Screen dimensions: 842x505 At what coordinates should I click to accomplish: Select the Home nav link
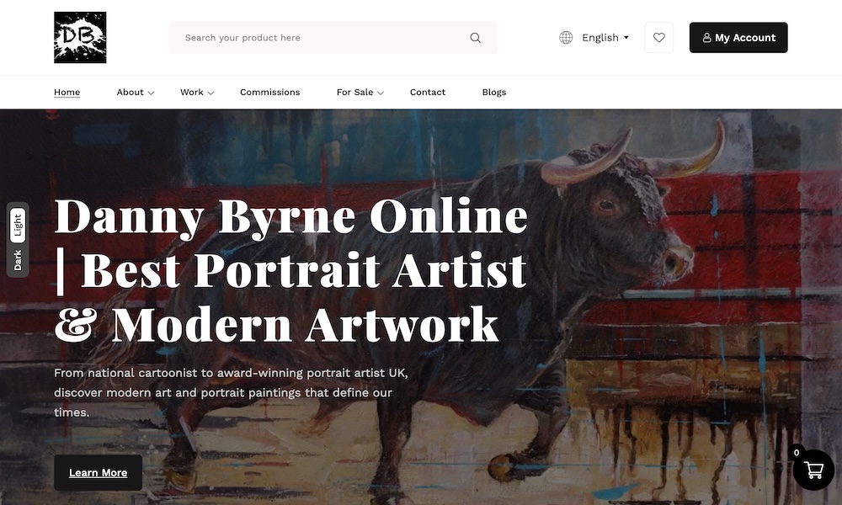pos(67,93)
